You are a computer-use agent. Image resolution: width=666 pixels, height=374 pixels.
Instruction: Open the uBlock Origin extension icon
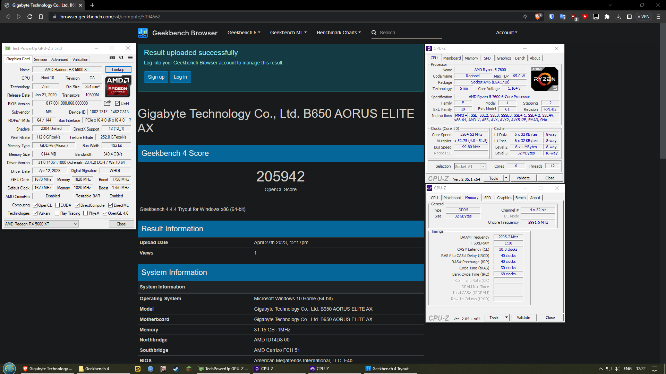(574, 17)
